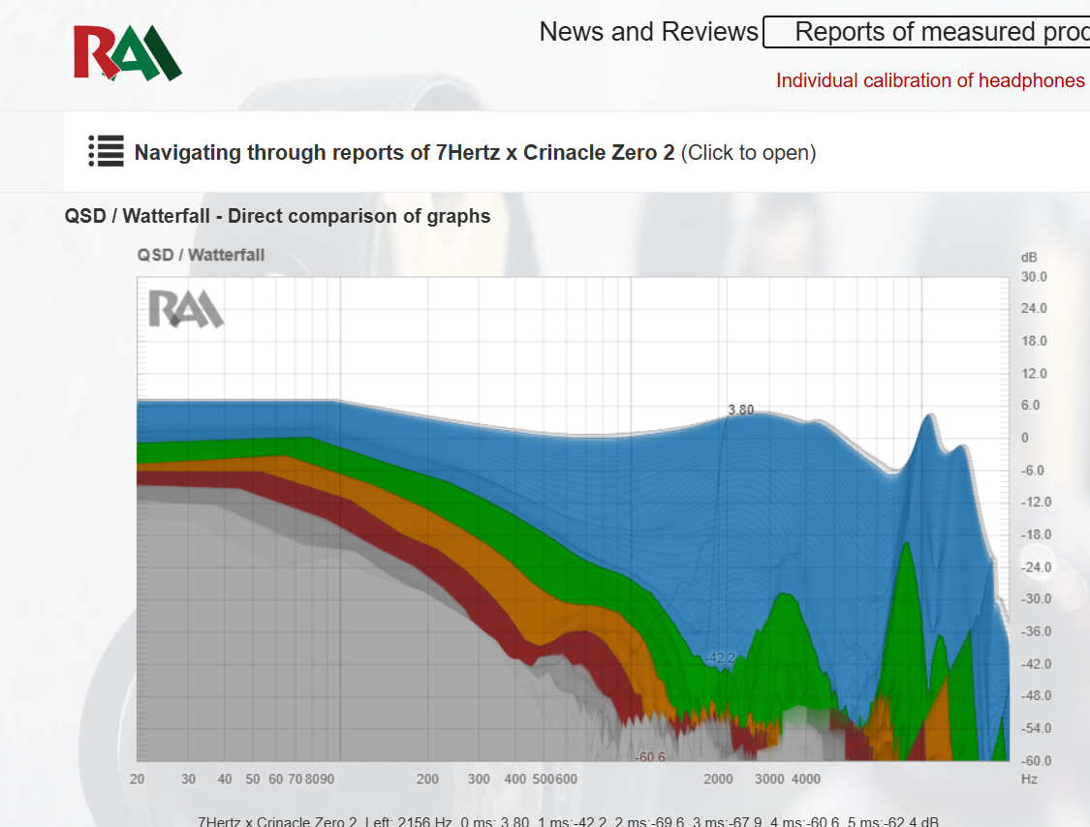Click the 30.0 dB axis label
Image resolution: width=1090 pixels, height=827 pixels.
(1034, 277)
